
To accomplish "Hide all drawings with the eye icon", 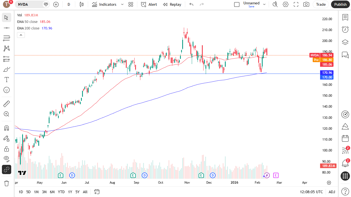I will click(7, 159).
